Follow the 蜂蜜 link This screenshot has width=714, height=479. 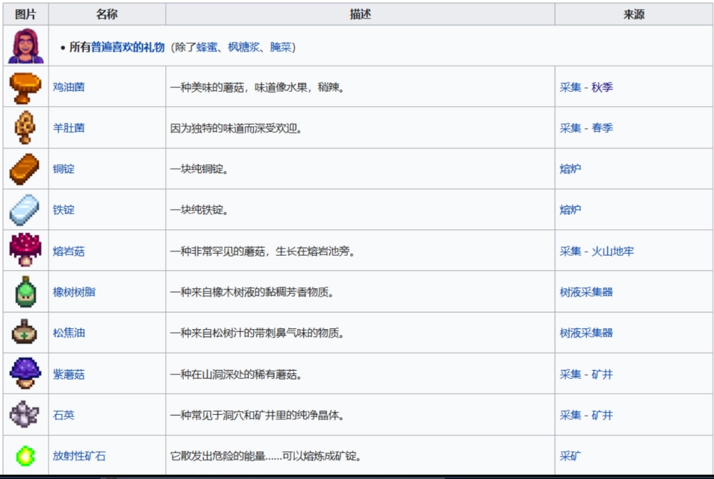[x=207, y=47]
